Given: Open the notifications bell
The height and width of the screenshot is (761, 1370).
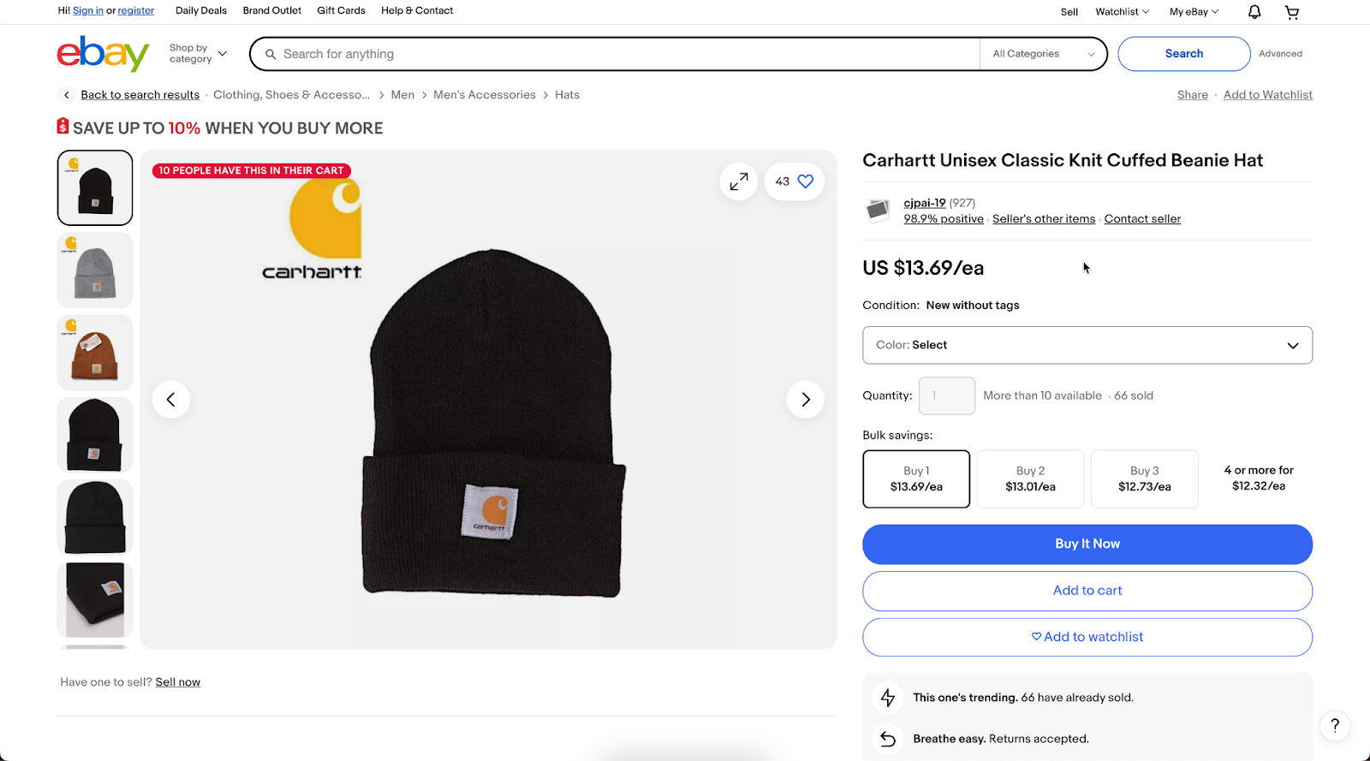Looking at the screenshot, I should pyautogui.click(x=1253, y=11).
